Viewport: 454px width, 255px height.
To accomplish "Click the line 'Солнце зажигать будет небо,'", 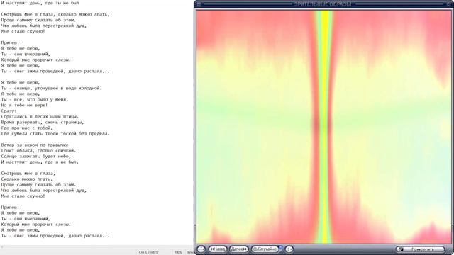I will pos(36,156).
